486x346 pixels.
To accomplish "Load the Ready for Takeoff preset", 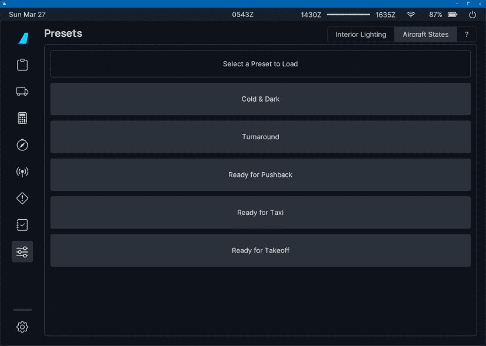I will click(260, 251).
